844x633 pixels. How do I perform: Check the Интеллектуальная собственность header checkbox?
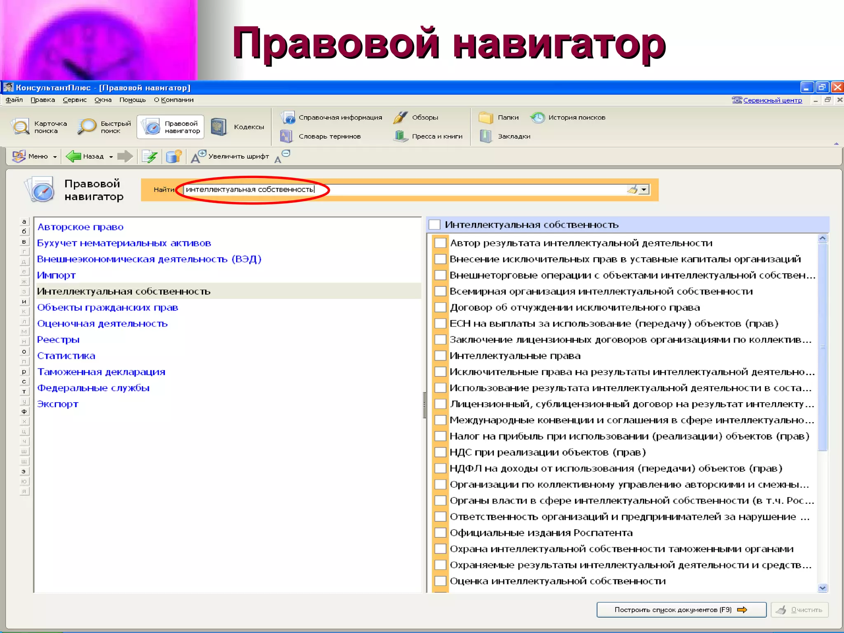pos(434,225)
